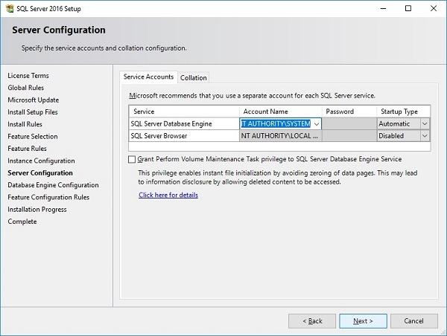Go back with the Back button
The image size is (447, 336).
(311, 320)
